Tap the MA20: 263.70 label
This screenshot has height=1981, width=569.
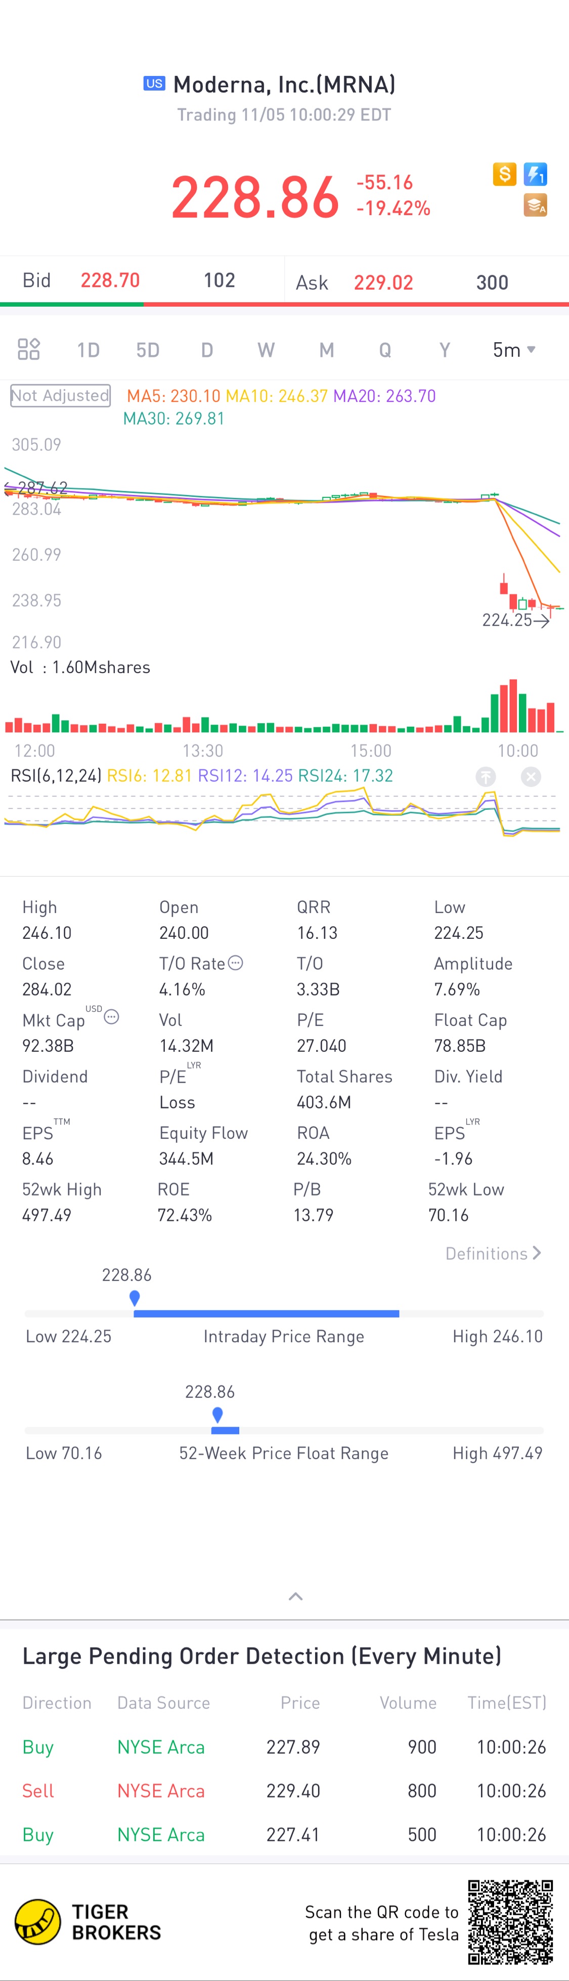(384, 396)
